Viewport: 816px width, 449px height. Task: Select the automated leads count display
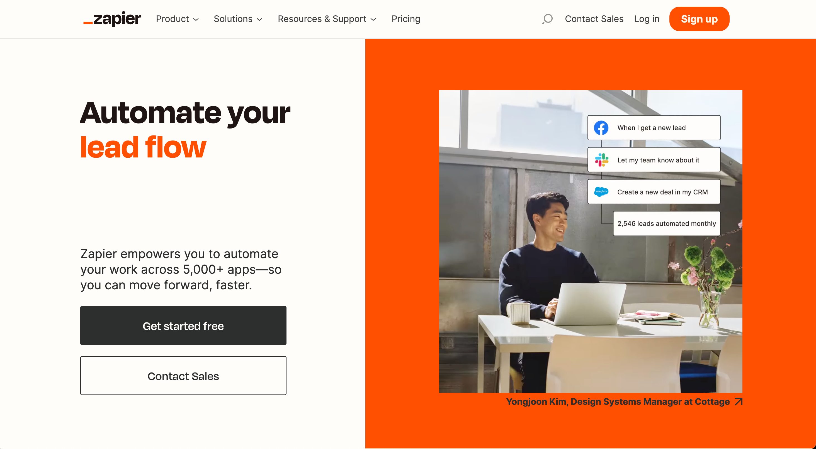665,223
